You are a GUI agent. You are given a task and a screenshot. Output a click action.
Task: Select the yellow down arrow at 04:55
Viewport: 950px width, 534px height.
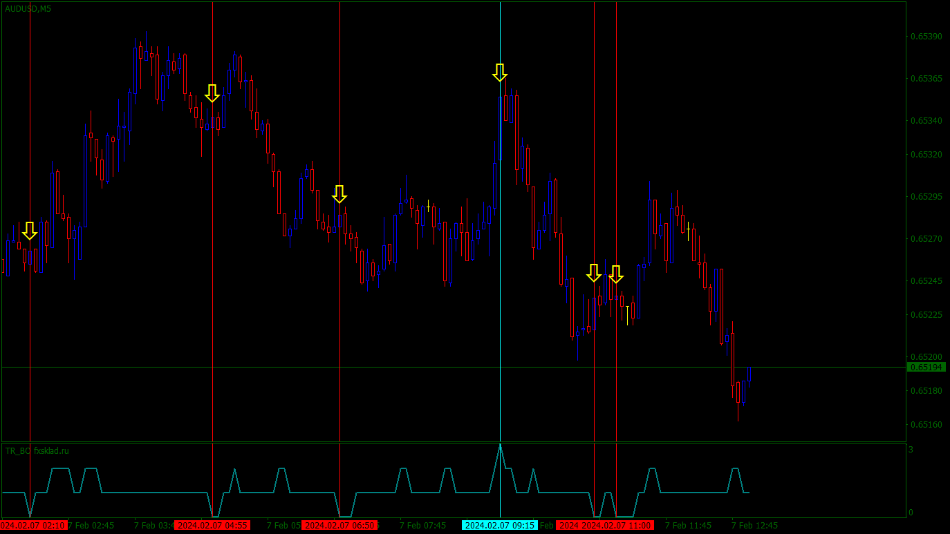tap(212, 93)
